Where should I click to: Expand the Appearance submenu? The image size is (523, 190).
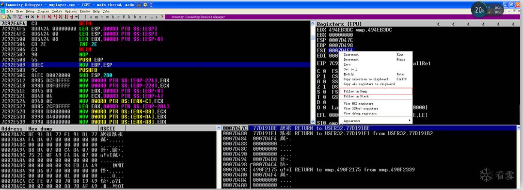click(376, 121)
